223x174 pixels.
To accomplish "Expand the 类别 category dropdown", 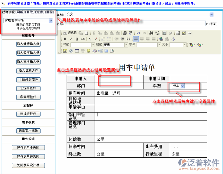I will (212, 15).
